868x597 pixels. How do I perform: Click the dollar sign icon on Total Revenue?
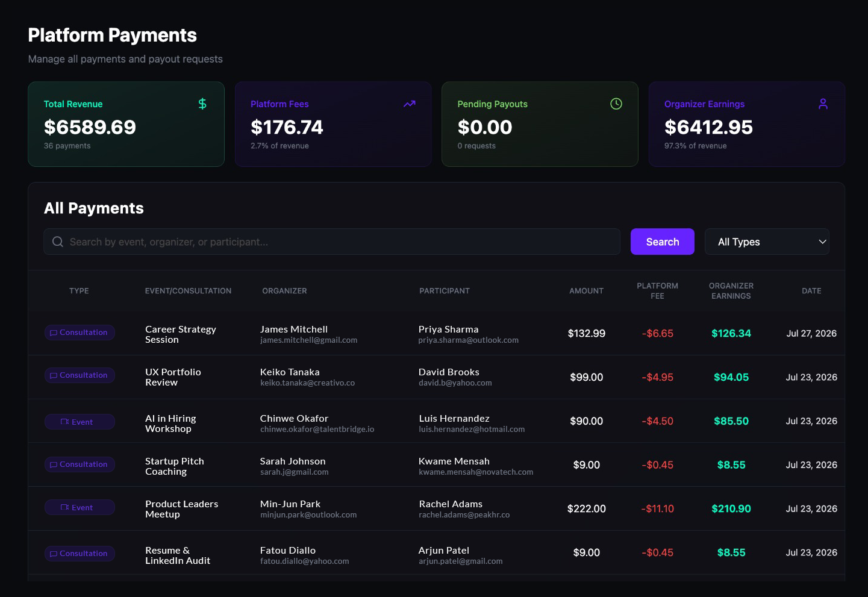(202, 104)
